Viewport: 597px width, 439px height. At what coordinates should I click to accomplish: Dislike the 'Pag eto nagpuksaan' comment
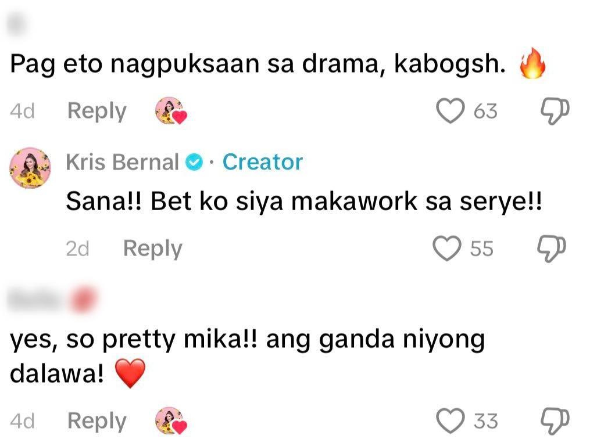pyautogui.click(x=554, y=111)
